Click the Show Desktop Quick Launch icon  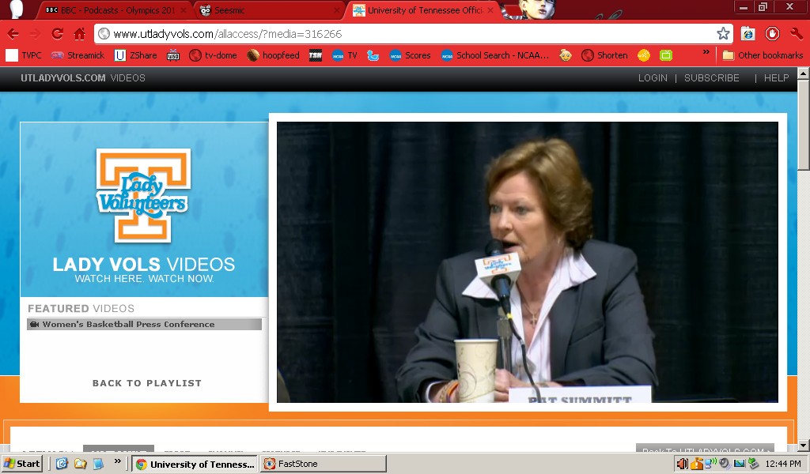pos(98,464)
